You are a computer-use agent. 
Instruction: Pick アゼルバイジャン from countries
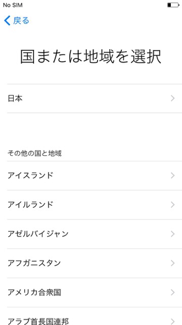95,234
